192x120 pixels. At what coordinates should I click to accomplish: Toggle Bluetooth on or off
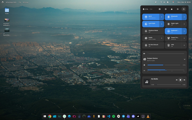pos(173,17)
